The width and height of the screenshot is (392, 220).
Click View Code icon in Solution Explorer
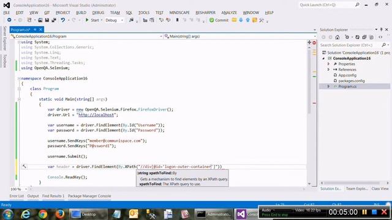coord(380,37)
